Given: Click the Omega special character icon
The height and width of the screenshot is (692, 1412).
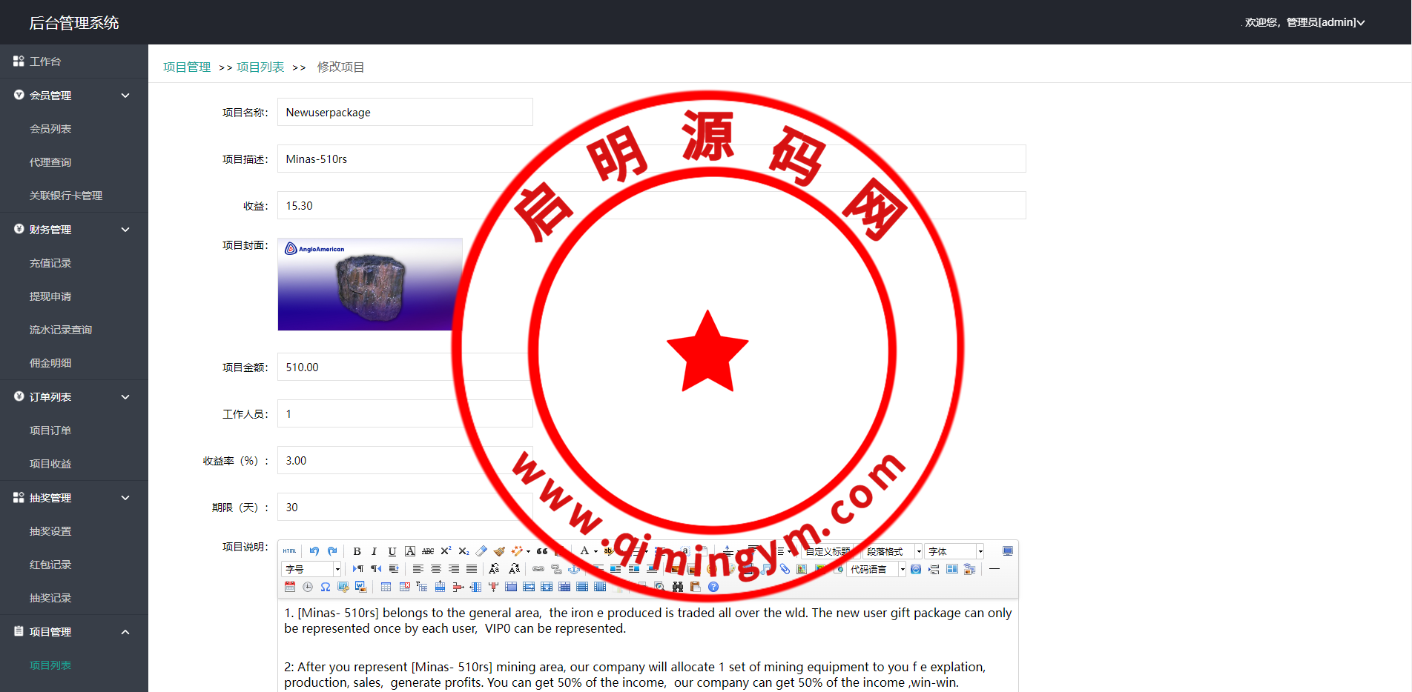Looking at the screenshot, I should coord(326,587).
